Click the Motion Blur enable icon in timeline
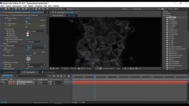Viewport: 189px width, 106px height. tap(65, 76)
